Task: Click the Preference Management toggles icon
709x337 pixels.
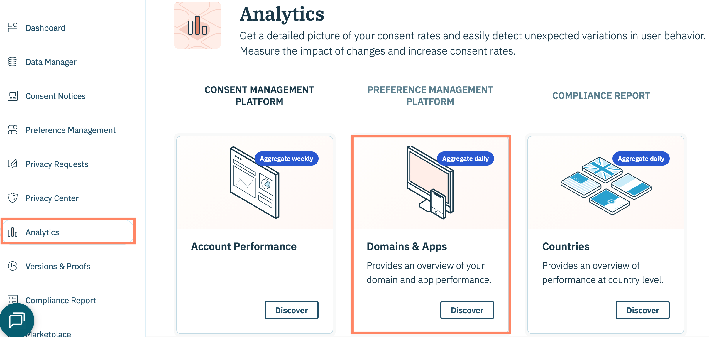Action: point(13,130)
